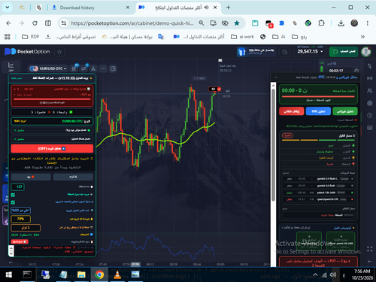Open Chrome from Windows taskbar
376x282 pixels.
(x=99, y=274)
